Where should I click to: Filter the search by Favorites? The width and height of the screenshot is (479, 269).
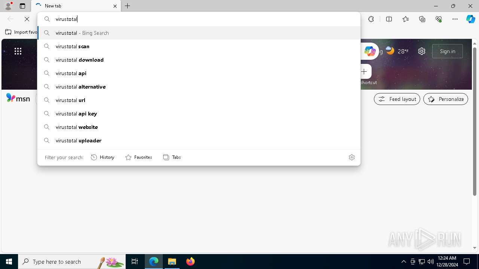click(x=138, y=157)
